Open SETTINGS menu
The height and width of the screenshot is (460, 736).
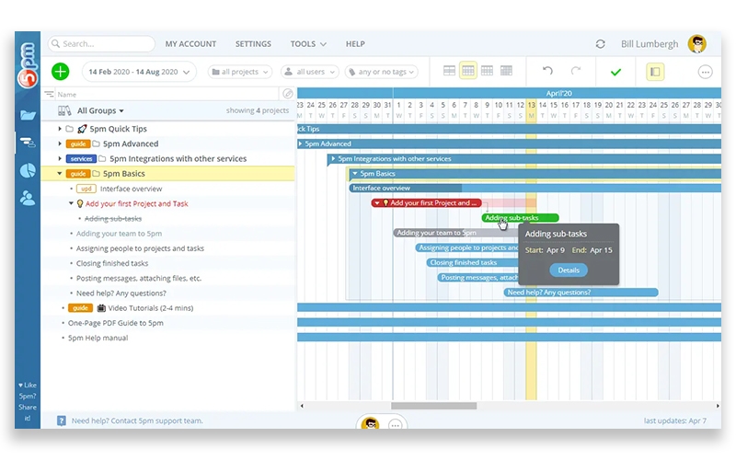tap(253, 43)
